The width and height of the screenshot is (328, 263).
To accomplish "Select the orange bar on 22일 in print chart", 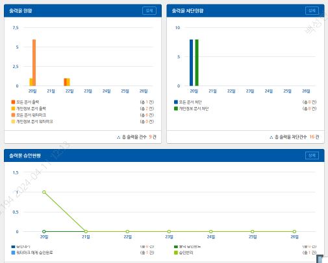I will [x=65, y=82].
